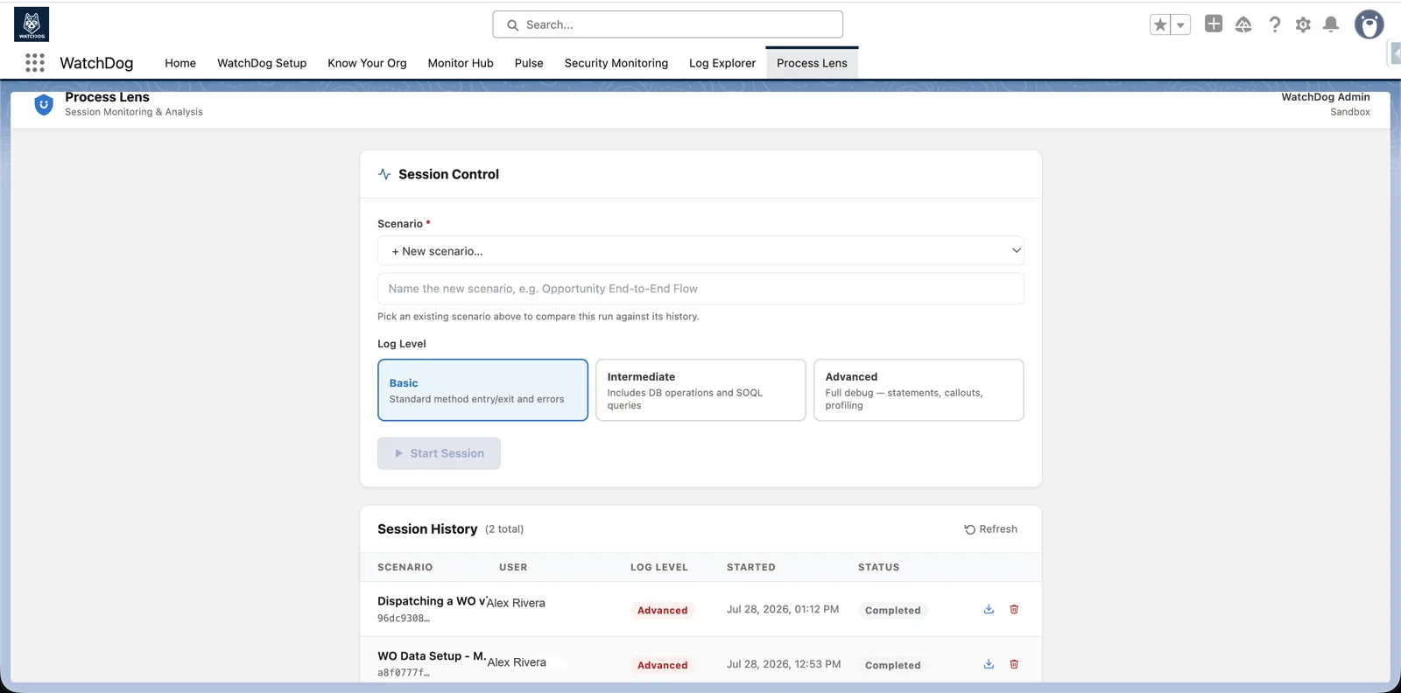Click the Jul 28, 2026, 12:53 PM timestamp
1401x693 pixels.
pyautogui.click(x=784, y=664)
